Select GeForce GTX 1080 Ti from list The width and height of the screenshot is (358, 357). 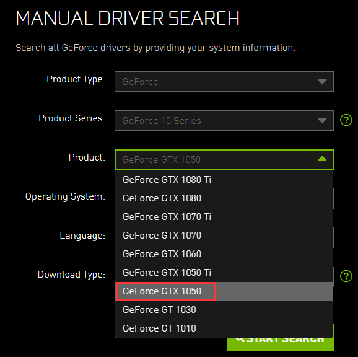tap(224, 180)
